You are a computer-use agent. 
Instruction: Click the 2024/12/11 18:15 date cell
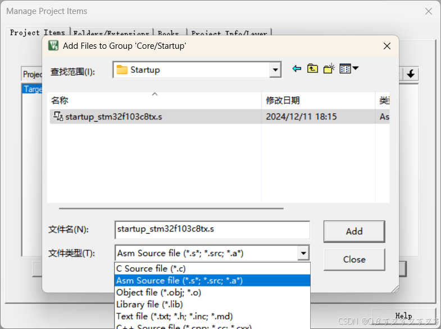[301, 117]
